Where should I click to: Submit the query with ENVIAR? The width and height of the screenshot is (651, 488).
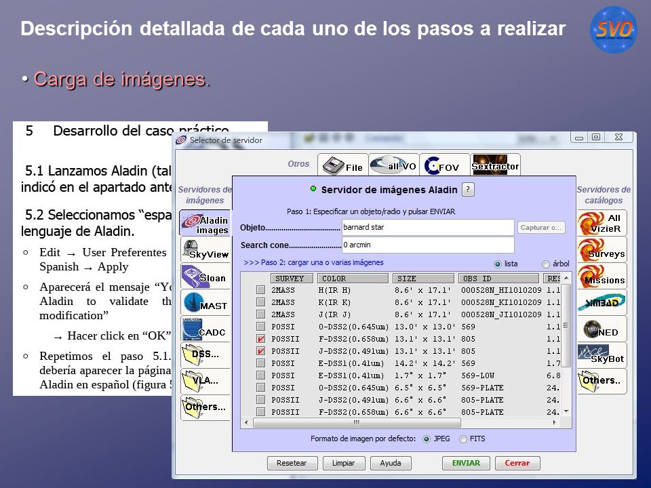[x=466, y=463]
